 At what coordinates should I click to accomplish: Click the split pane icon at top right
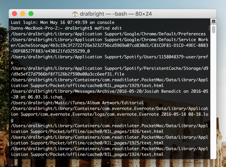[213, 22]
